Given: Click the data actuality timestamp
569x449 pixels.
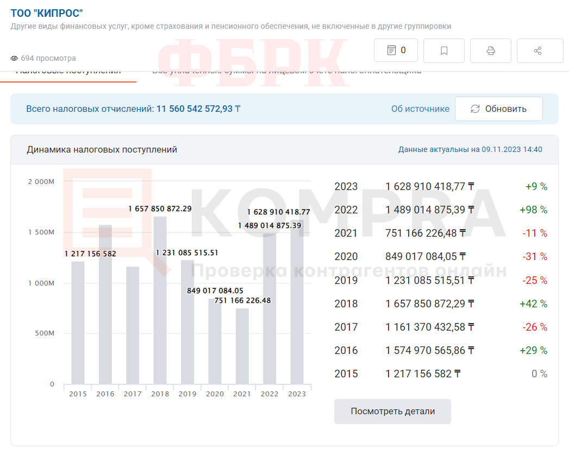Looking at the screenshot, I should click(470, 149).
